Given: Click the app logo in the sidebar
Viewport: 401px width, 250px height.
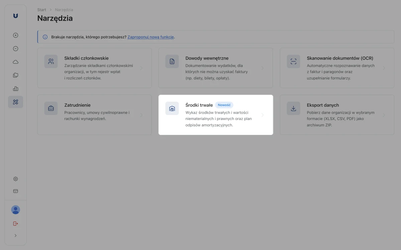Looking at the screenshot, I should (15, 16).
